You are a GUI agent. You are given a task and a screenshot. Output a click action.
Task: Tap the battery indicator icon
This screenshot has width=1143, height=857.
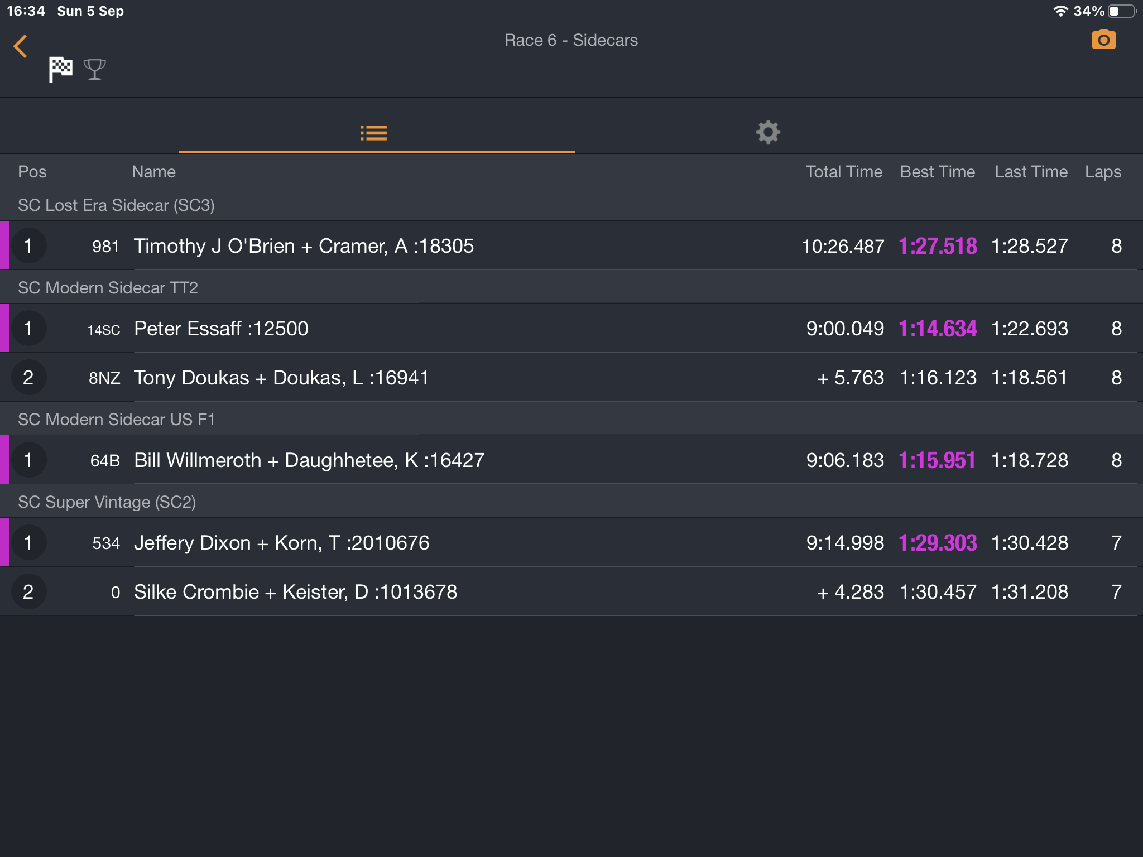click(x=1122, y=11)
